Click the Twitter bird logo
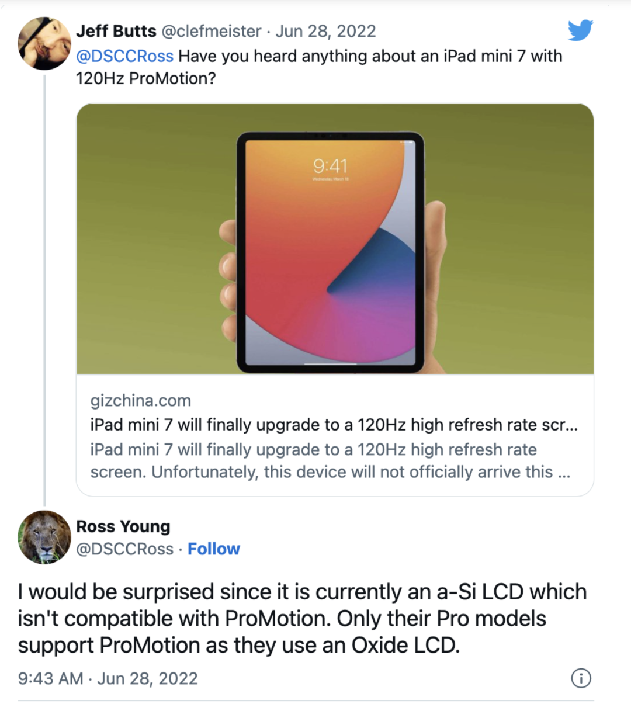The width and height of the screenshot is (631, 704). (580, 30)
